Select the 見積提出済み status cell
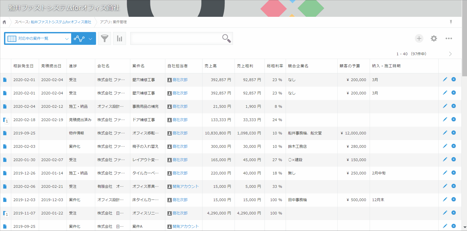 (80, 120)
